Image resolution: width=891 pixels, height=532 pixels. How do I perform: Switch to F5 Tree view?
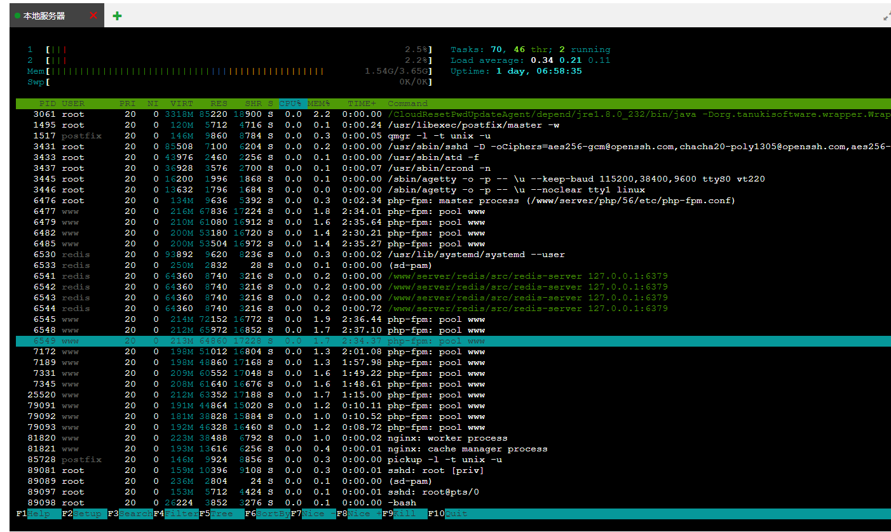tap(222, 514)
